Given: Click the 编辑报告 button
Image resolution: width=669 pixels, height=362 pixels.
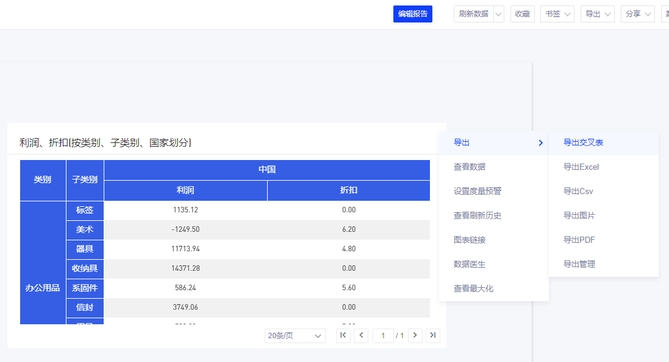Looking at the screenshot, I should pyautogui.click(x=413, y=14).
